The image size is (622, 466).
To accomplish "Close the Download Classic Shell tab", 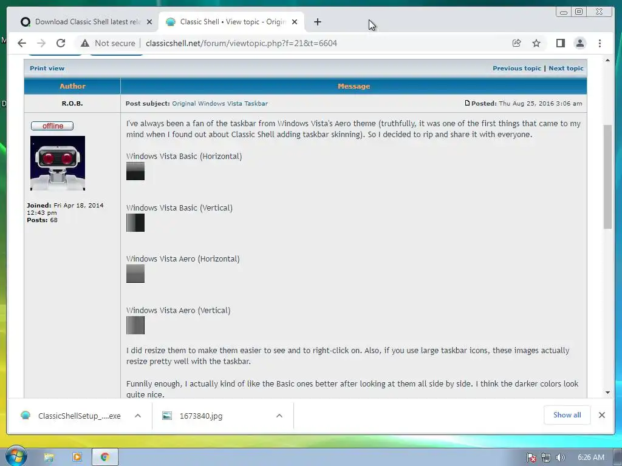I will 149,22.
